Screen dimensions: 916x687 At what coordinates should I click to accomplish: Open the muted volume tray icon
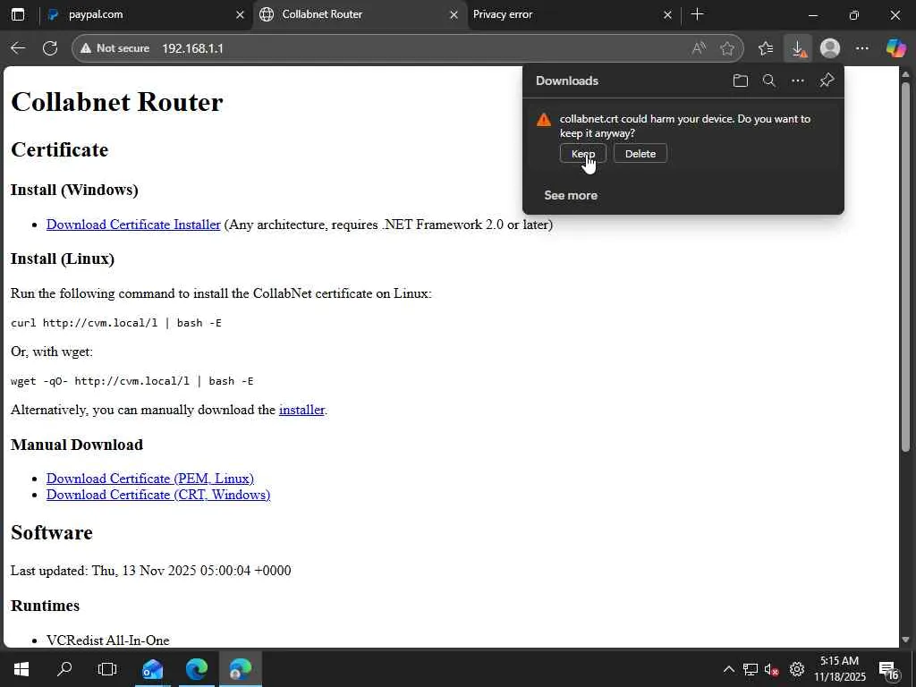[772, 669]
